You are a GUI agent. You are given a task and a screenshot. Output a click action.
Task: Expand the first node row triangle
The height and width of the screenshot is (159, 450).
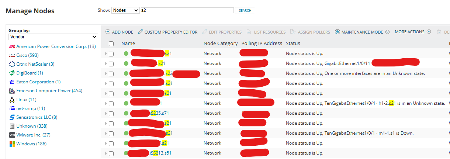pos(106,53)
